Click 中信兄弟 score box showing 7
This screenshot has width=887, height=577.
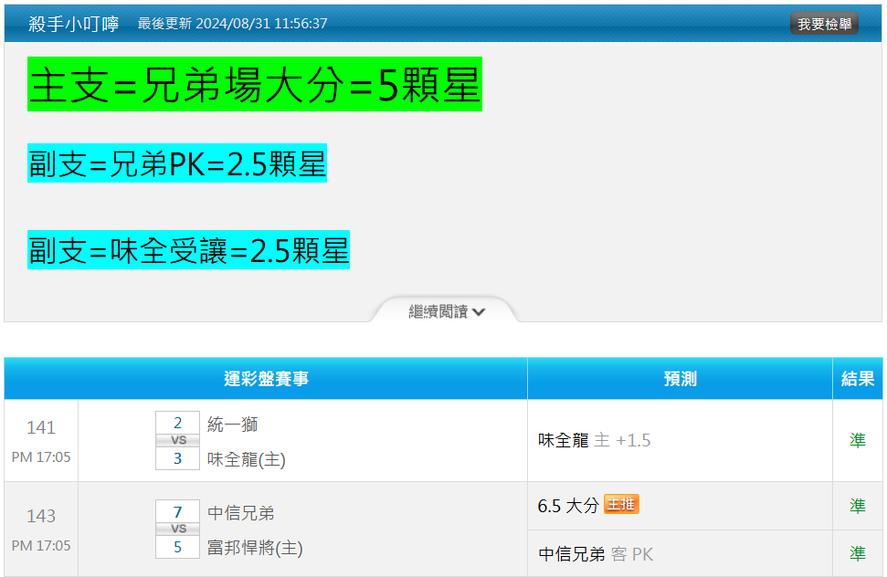click(x=177, y=511)
